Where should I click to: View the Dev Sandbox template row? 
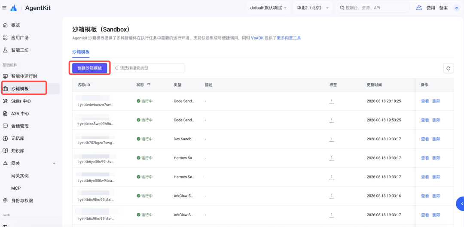tap(424, 139)
